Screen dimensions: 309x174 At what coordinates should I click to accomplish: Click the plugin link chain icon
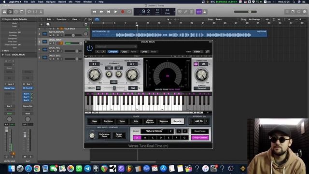point(207,52)
